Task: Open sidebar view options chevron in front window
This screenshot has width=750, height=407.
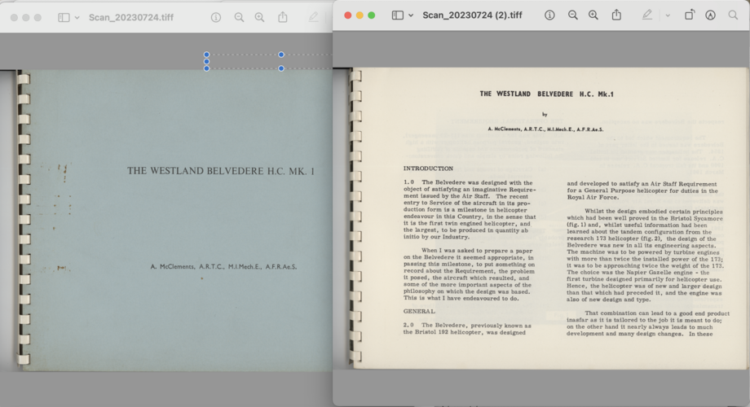Action: pyautogui.click(x=411, y=15)
